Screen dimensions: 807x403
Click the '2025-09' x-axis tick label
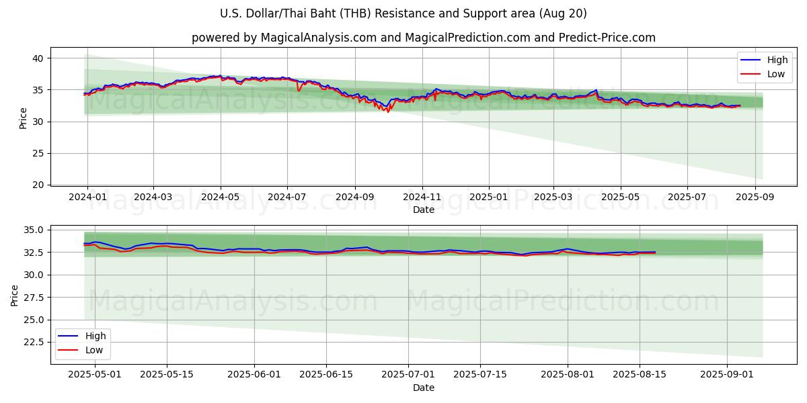pyautogui.click(x=755, y=197)
